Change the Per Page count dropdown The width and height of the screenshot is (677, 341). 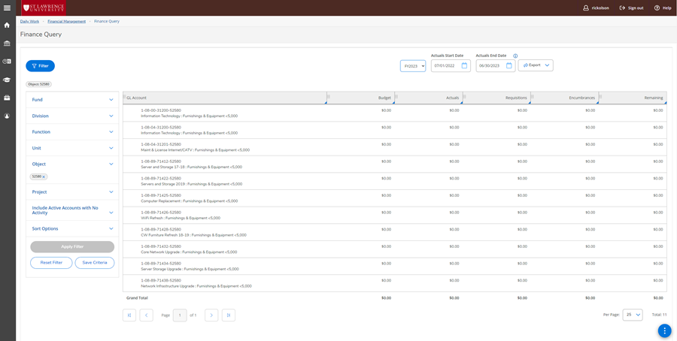coord(633,315)
